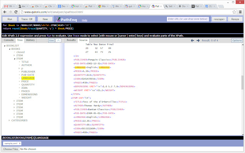Click the browser back button
The height and width of the screenshot is (153, 245).
(5, 12)
